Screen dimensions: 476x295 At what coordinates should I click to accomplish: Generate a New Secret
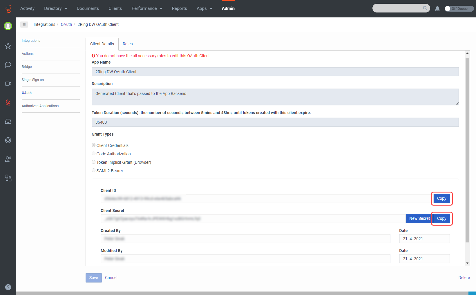(419, 219)
